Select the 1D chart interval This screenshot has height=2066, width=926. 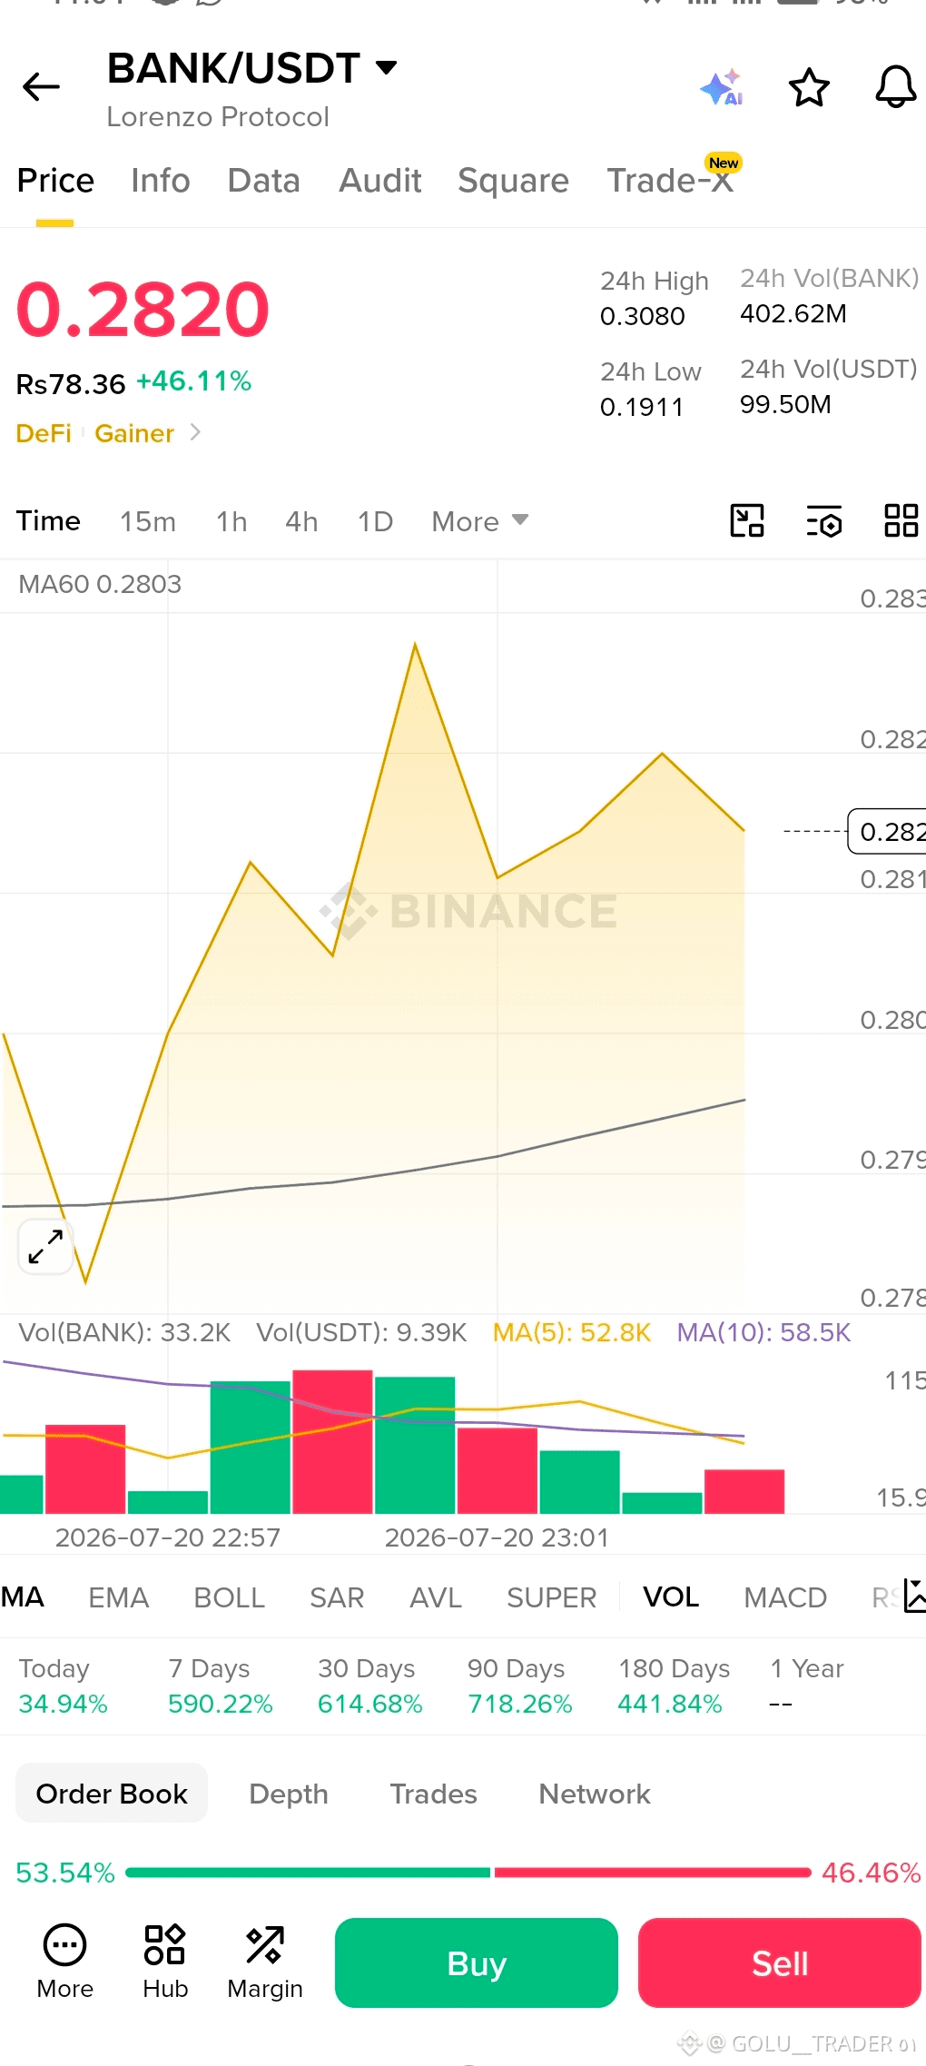click(375, 521)
